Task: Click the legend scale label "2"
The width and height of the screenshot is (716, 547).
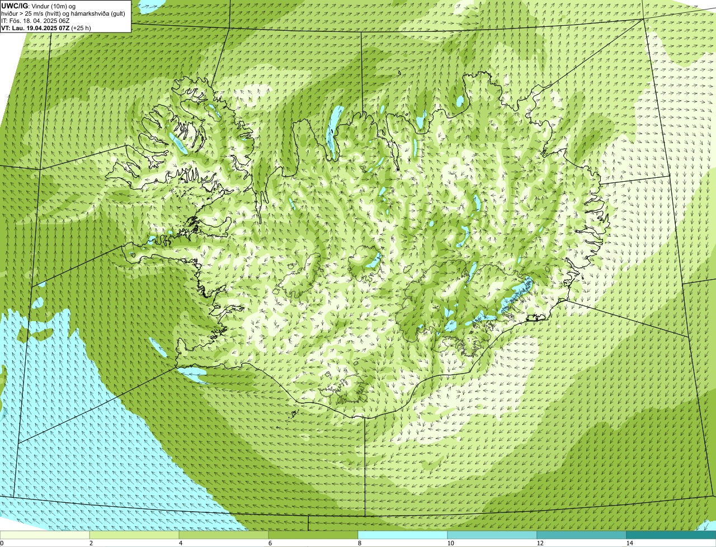Action: [91, 543]
